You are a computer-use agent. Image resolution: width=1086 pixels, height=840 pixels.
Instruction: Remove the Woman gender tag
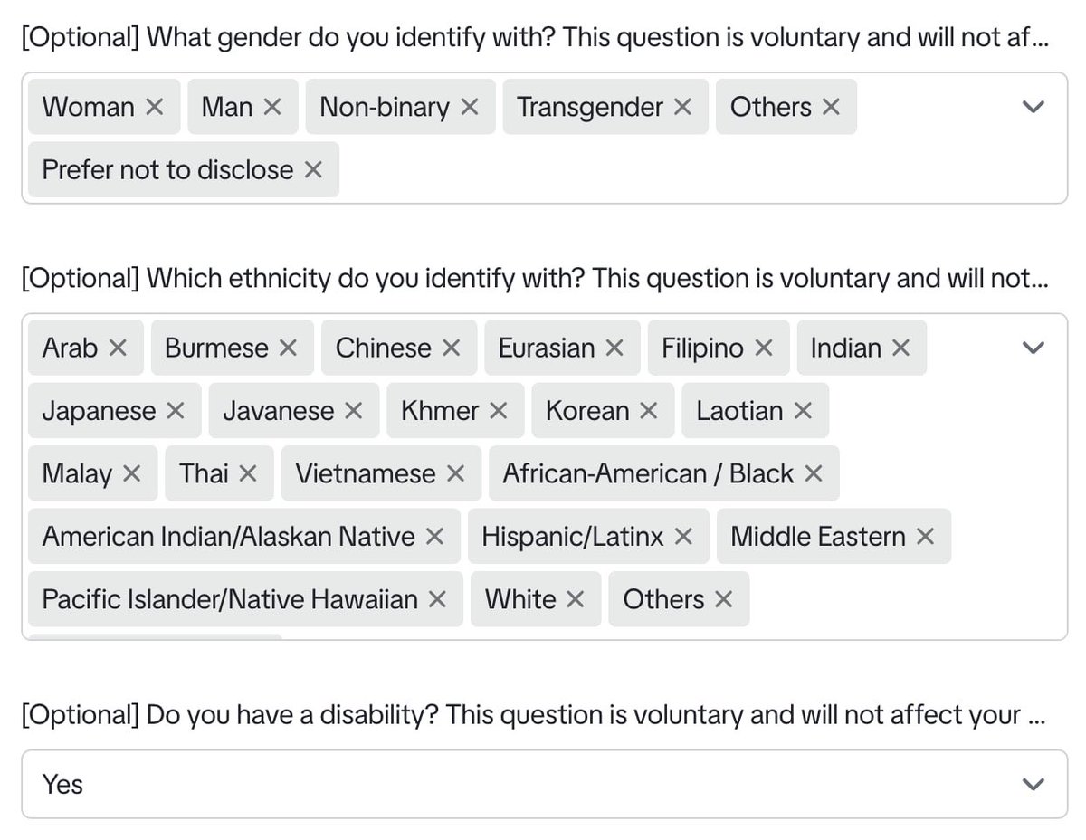pos(155,108)
